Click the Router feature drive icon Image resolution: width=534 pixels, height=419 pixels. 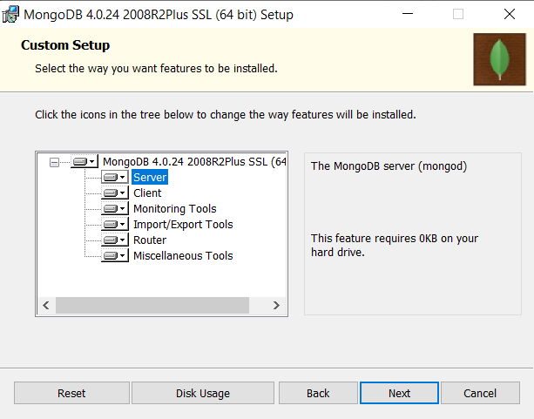pos(114,240)
